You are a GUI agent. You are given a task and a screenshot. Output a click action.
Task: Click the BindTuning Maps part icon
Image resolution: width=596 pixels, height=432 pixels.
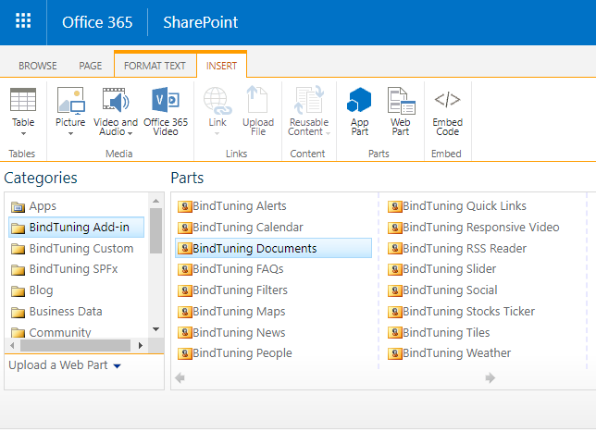click(x=185, y=312)
